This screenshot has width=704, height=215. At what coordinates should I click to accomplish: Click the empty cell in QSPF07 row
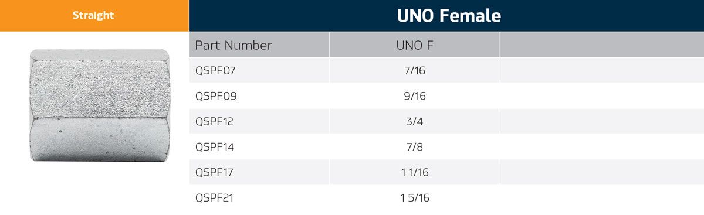[602, 70]
